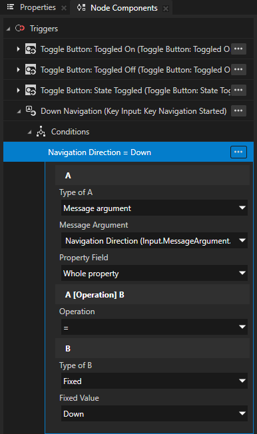Close the Properties tab
257x434 pixels.
click(x=64, y=8)
